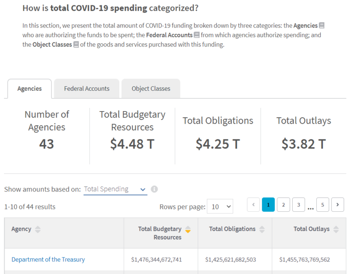Viewport: 347px width, 274px height.
Task: Open glossary icon next to Federal Accounts
Action: point(197,35)
